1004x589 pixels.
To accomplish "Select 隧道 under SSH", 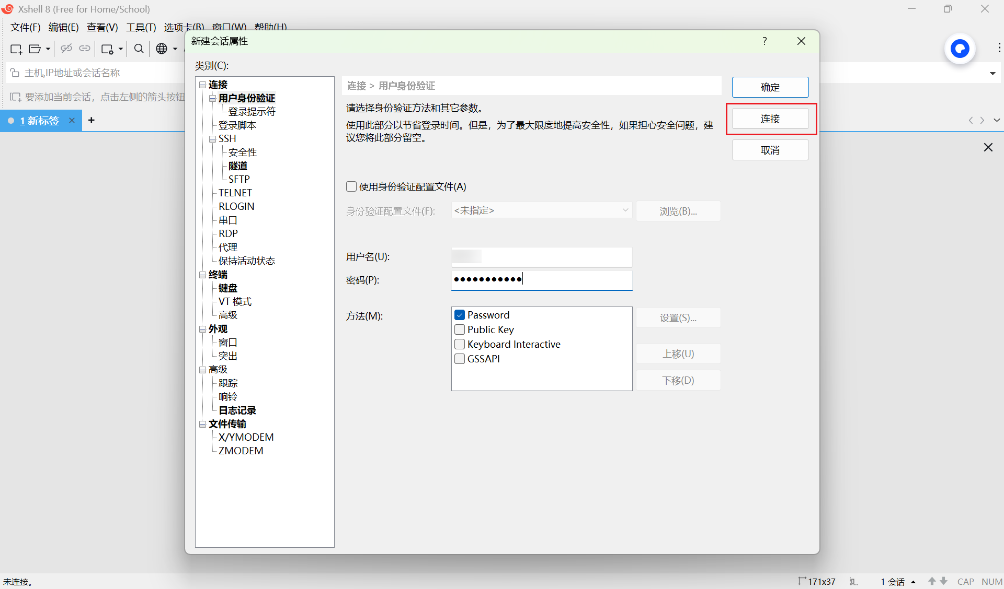I will click(x=238, y=166).
